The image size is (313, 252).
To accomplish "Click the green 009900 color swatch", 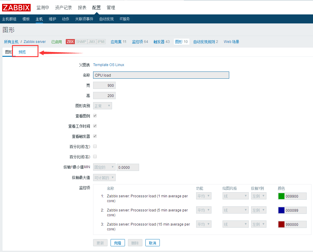I will click(281, 196).
